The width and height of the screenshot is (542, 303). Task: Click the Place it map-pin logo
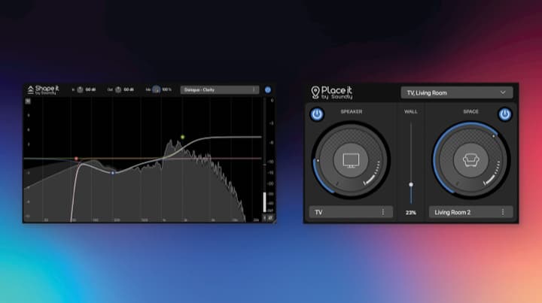click(x=315, y=92)
